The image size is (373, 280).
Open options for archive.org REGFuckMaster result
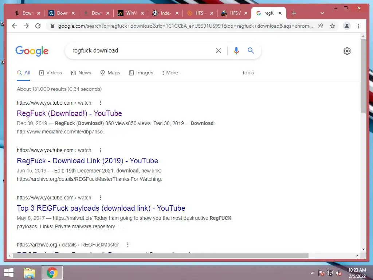[x=128, y=245]
